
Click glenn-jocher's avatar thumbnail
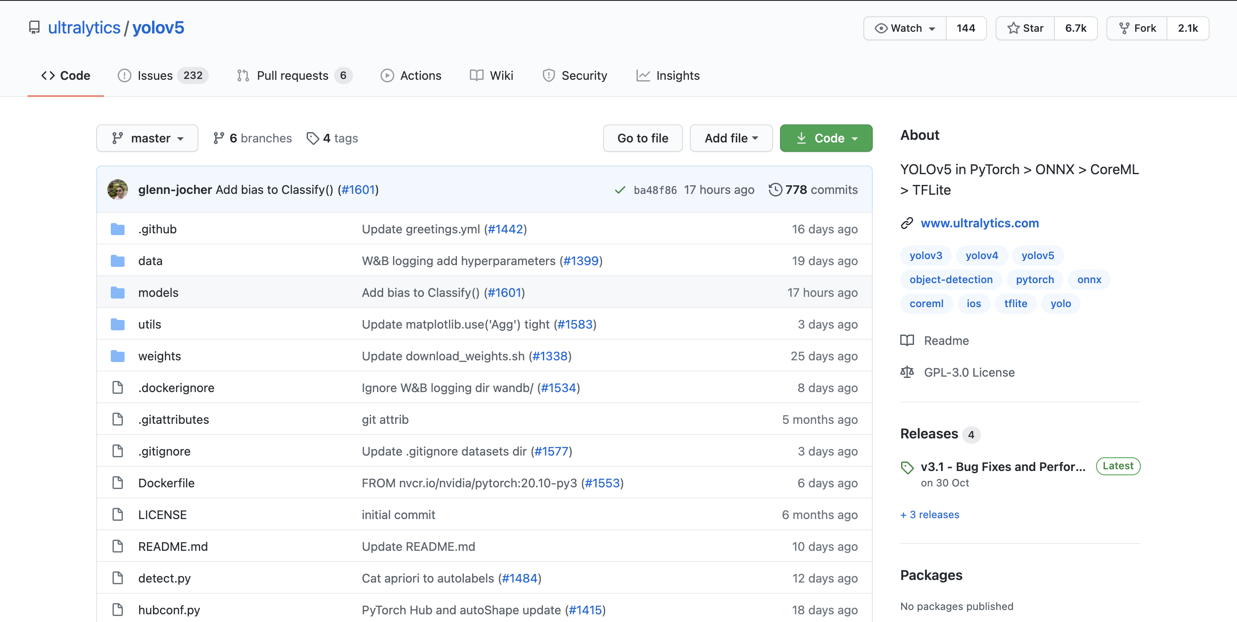coord(118,190)
